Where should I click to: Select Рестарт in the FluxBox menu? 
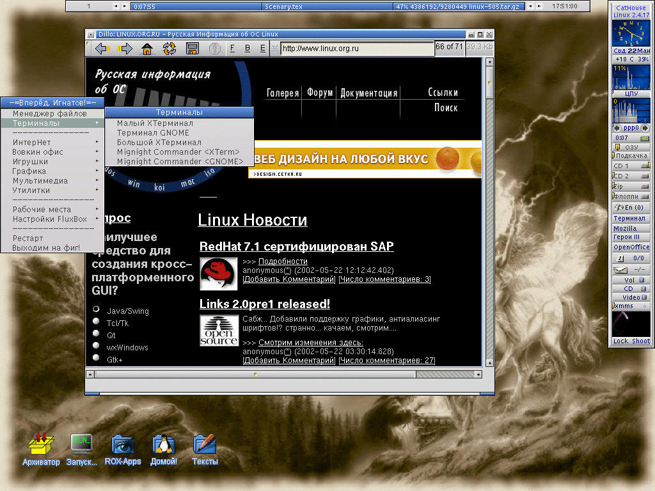[x=52, y=238]
